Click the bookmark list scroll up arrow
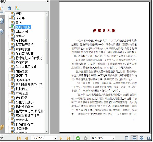Image resolution: width=153 pixels, height=142 pixels. tap(47, 14)
